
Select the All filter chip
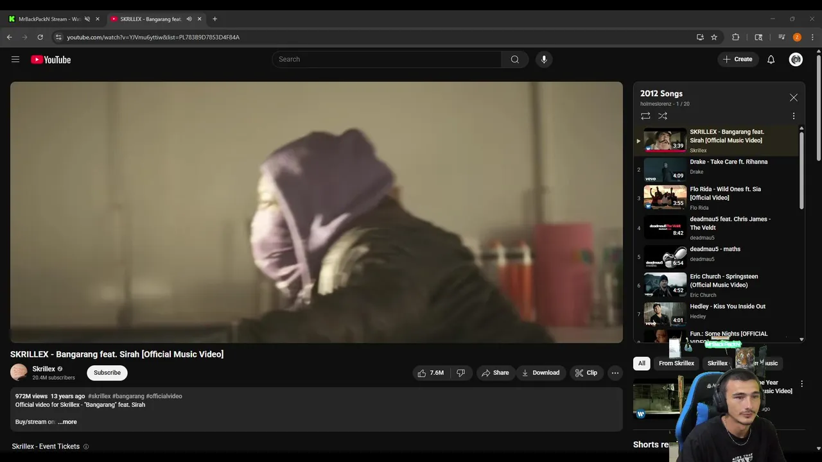(642, 363)
